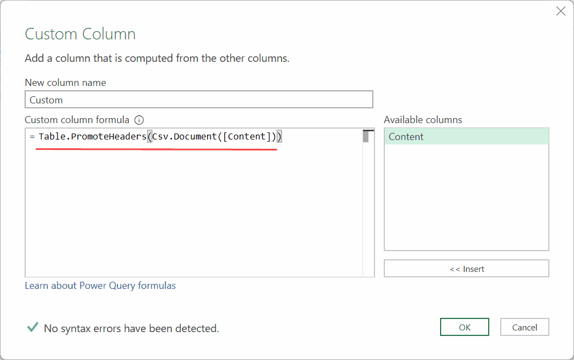
Task: Click the highlighted closing parenthesis in formula
Action: click(279, 136)
